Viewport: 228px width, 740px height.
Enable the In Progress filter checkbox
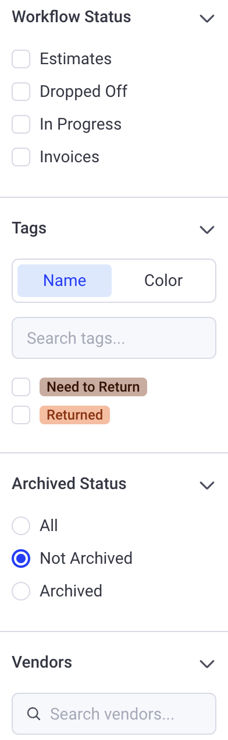pyautogui.click(x=21, y=124)
